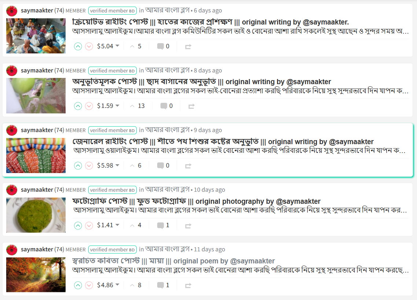Open the autumn forest thumbnail image
This screenshot has width=417, height=300.
[x=36, y=275]
